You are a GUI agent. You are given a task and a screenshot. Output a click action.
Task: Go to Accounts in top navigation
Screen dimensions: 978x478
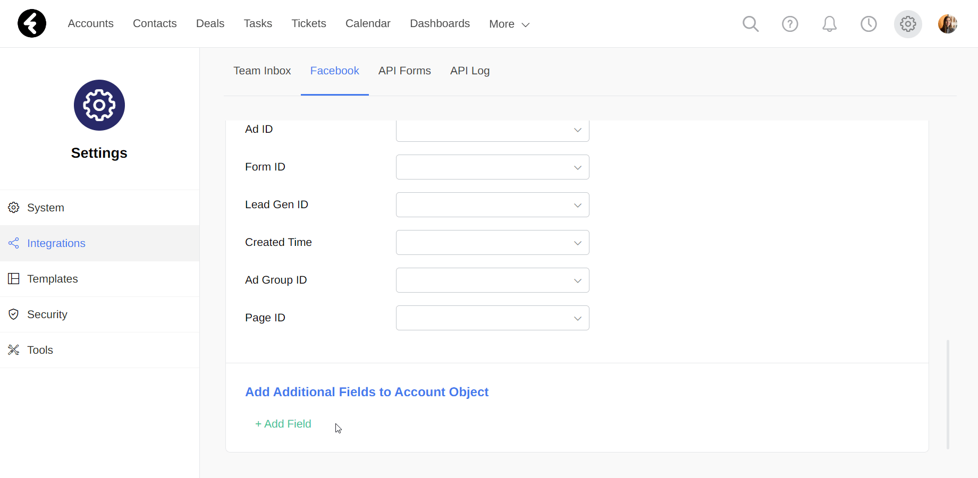[x=91, y=23]
